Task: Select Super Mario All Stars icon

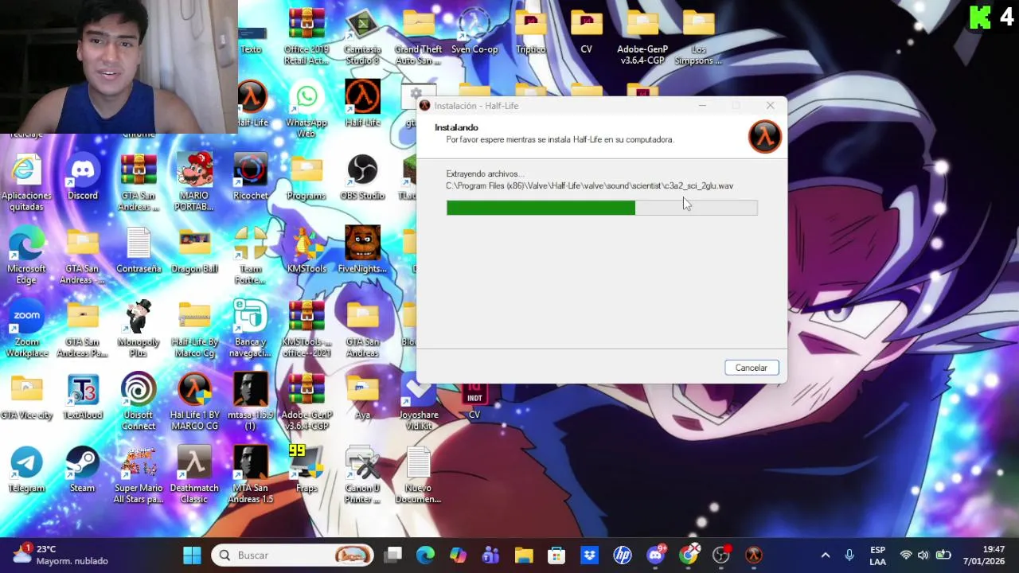Action: point(139,476)
